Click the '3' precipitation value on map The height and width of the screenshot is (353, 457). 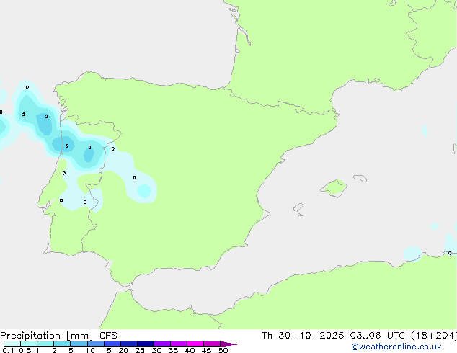[66, 146]
